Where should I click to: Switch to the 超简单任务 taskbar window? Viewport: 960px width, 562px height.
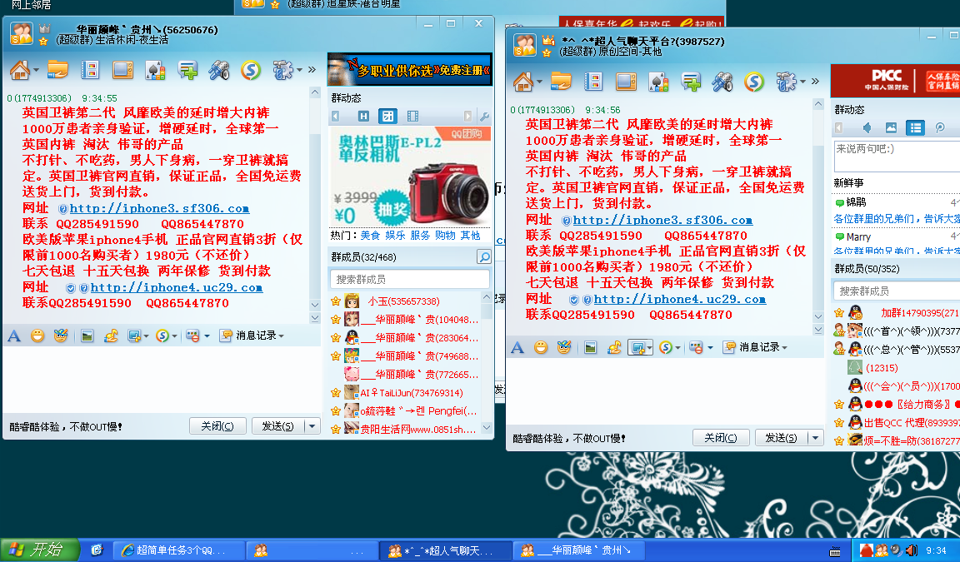coord(179,550)
